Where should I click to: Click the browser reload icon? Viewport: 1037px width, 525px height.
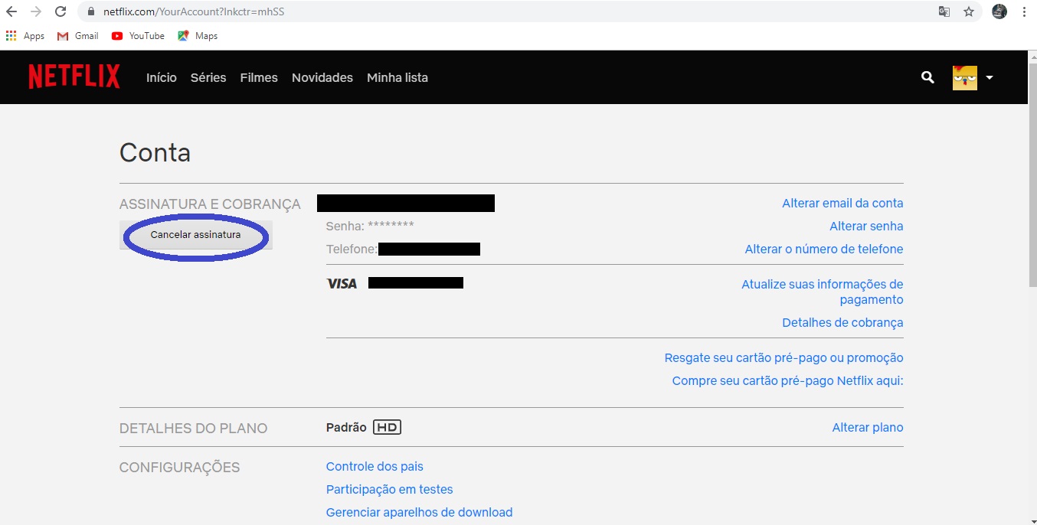(61, 11)
